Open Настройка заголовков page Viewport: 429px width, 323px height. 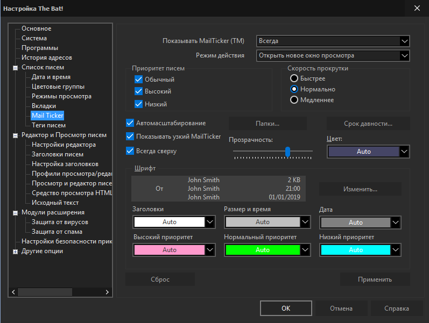(65, 164)
